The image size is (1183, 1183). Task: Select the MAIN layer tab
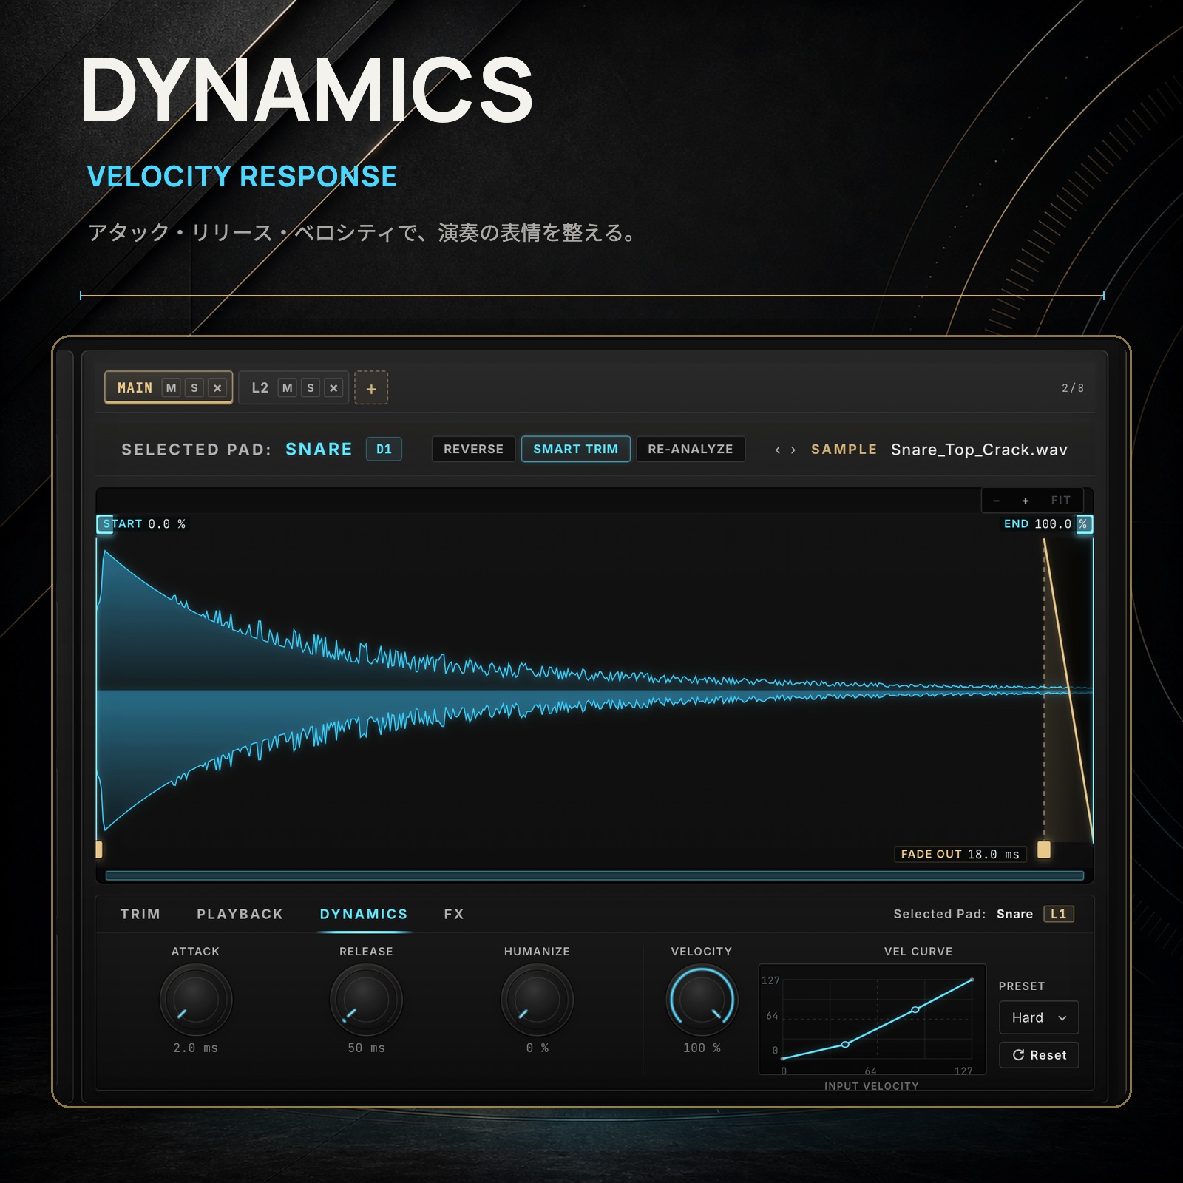135,388
